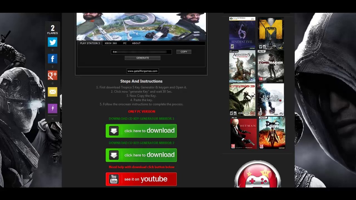Click the Download CD Key Generator Mirror 2 text

141,143
